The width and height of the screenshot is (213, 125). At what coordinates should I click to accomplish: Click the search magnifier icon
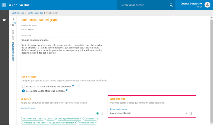tap(171, 5)
